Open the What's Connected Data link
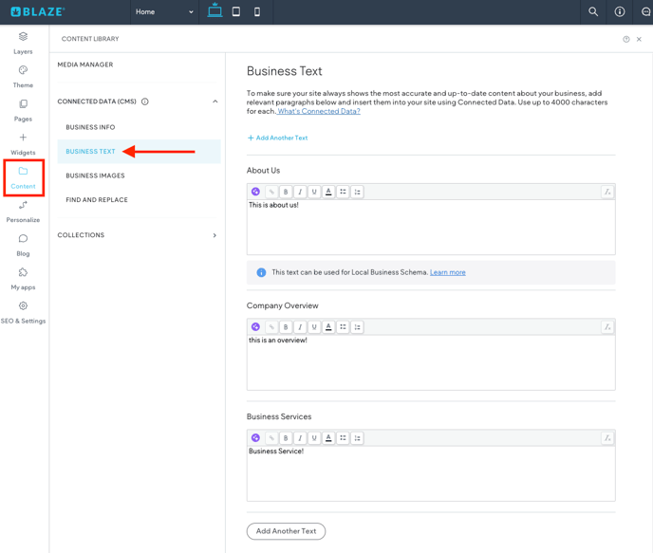 [x=319, y=111]
